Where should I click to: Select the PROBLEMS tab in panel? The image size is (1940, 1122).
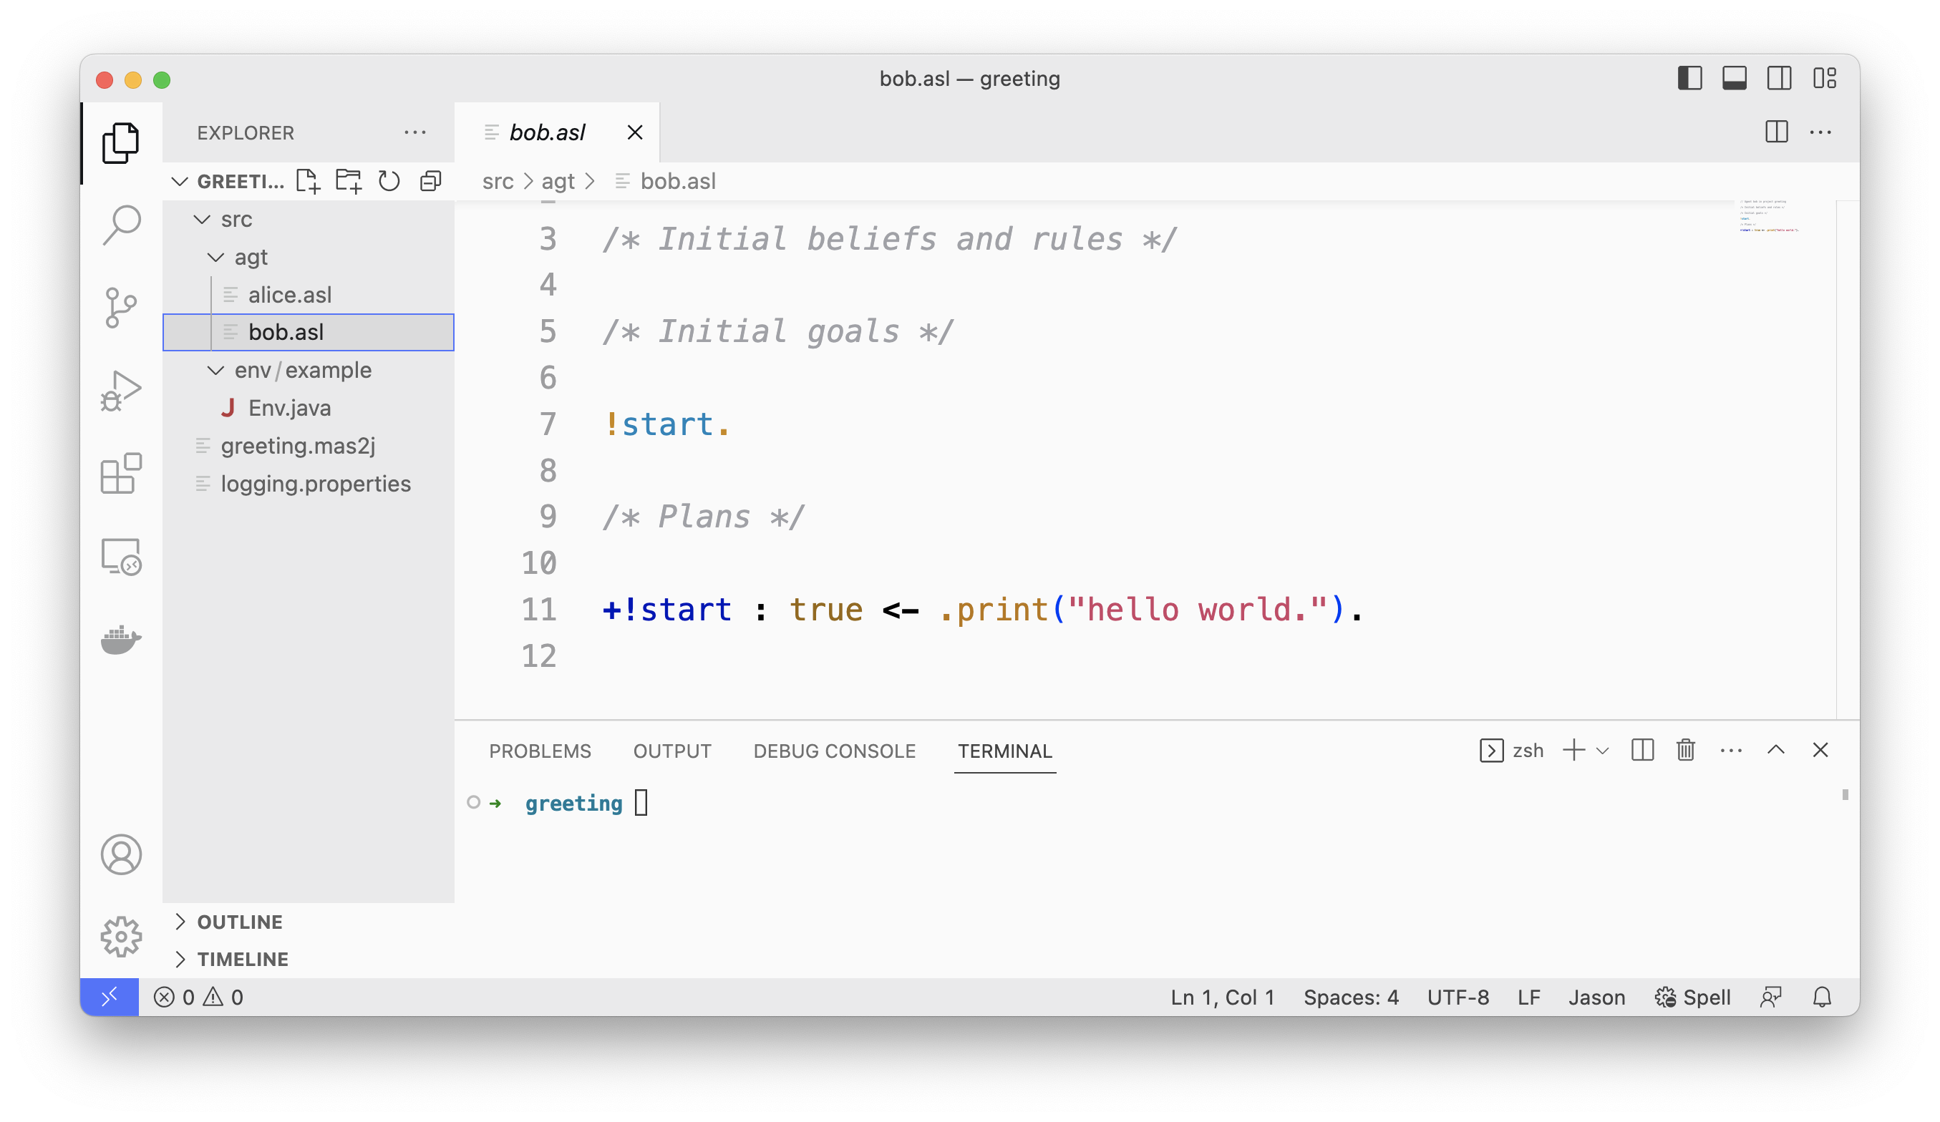click(540, 751)
